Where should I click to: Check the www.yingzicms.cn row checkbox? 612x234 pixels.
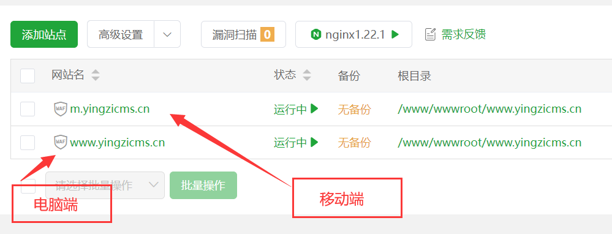28,143
